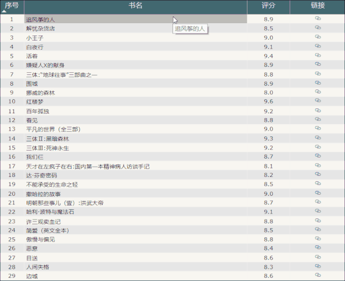Open link icon for 简爱（英文全本）
This screenshot has height=281, width=345.
pos(318,229)
